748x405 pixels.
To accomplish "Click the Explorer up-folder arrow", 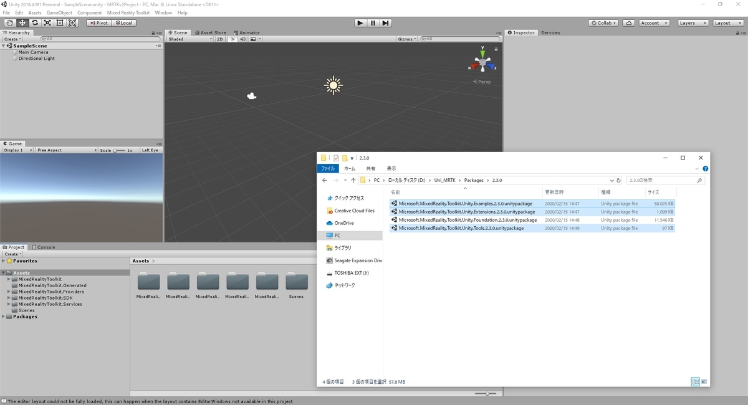I will click(352, 180).
